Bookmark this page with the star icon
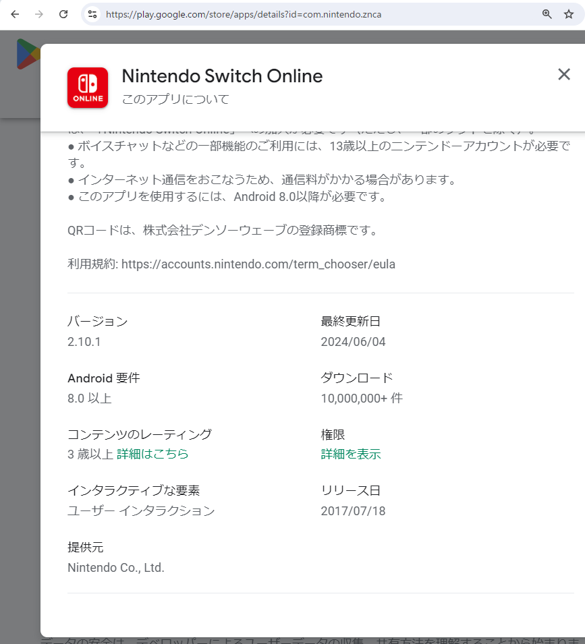The width and height of the screenshot is (585, 644). tap(569, 14)
